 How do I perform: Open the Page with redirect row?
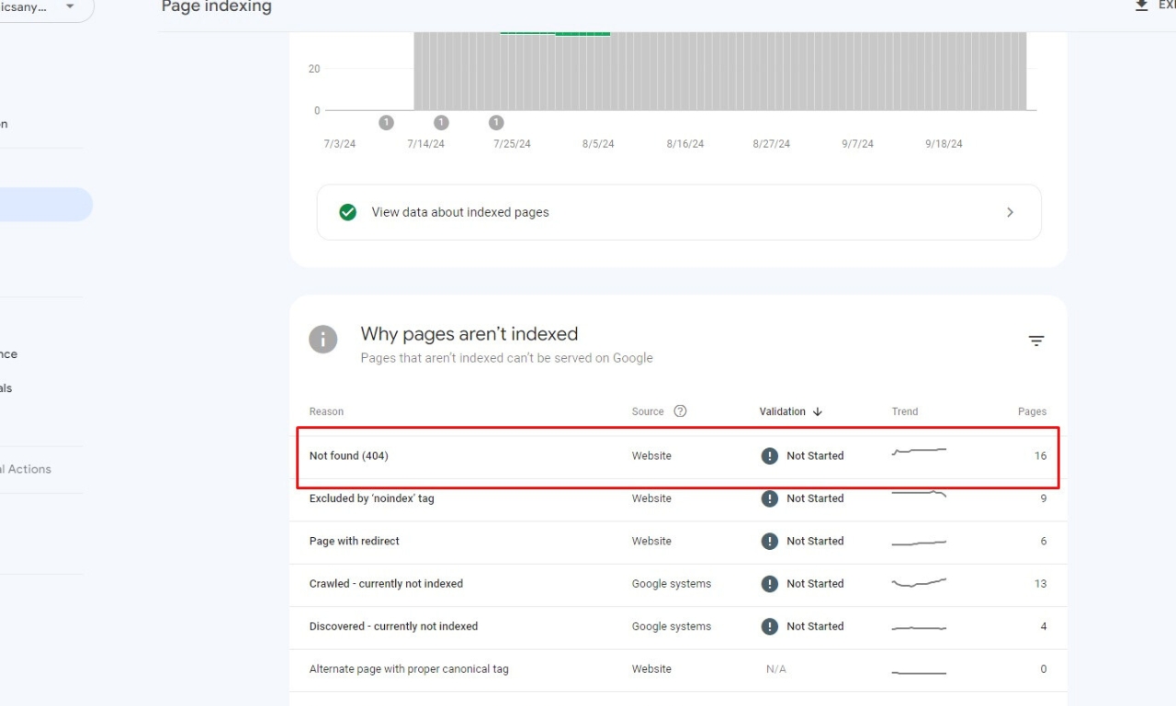355,542
